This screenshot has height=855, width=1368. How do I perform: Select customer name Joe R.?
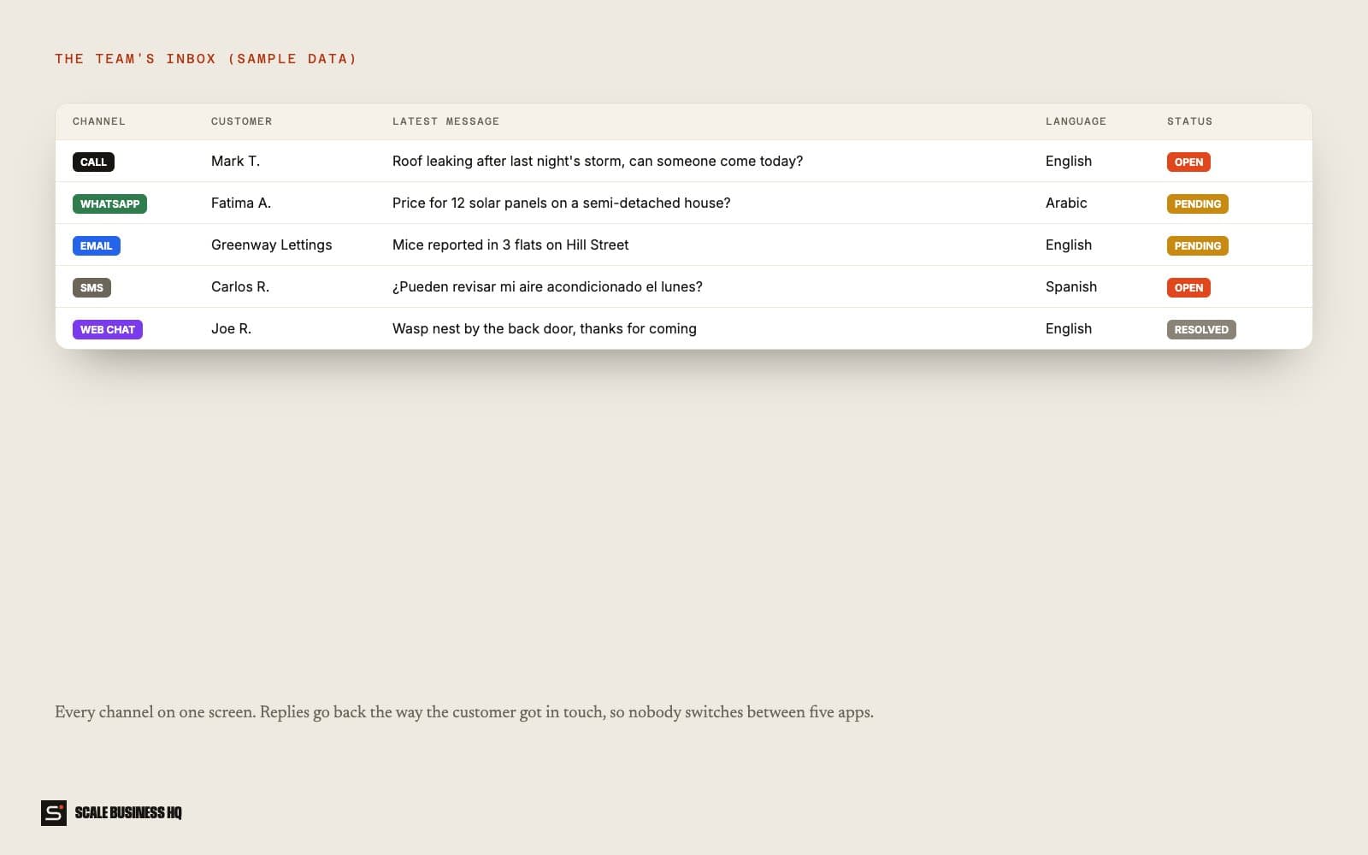[x=231, y=328]
